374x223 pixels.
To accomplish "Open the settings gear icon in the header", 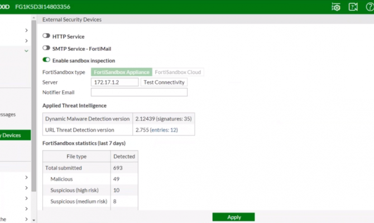I will [336, 7].
